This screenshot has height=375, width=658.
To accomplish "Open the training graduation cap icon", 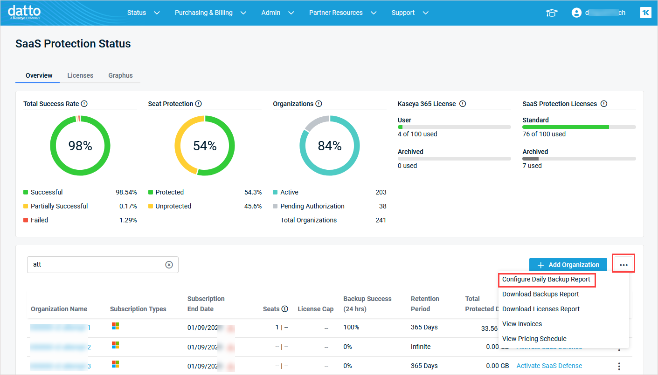I will pos(552,13).
